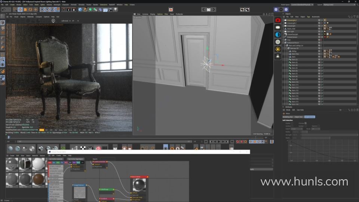Open Edit Render Settings icon
The image size is (359, 202).
tap(74, 10)
